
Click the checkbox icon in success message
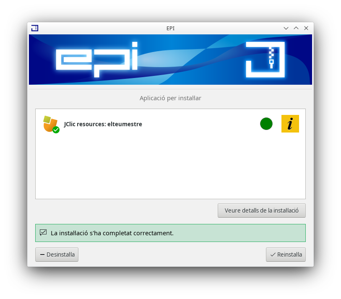pyautogui.click(x=43, y=232)
